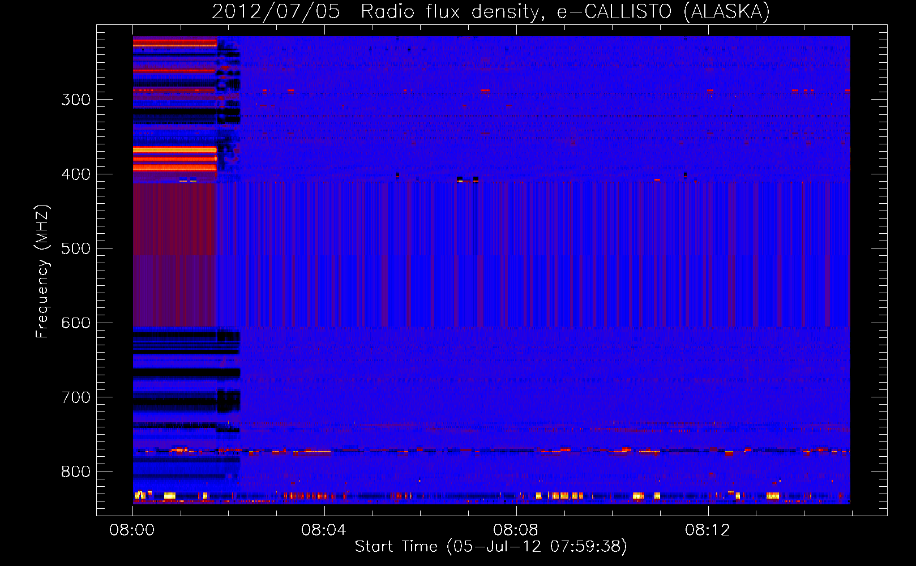Click the 'Frequency (MHZ)' y-axis label
Viewport: 916px width, 566px height.
coord(43,272)
